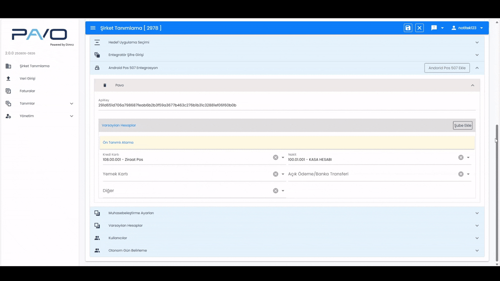The width and height of the screenshot is (500, 281).
Task: Expand the Muhasebeleştirme Ayarları section
Action: [477, 213]
